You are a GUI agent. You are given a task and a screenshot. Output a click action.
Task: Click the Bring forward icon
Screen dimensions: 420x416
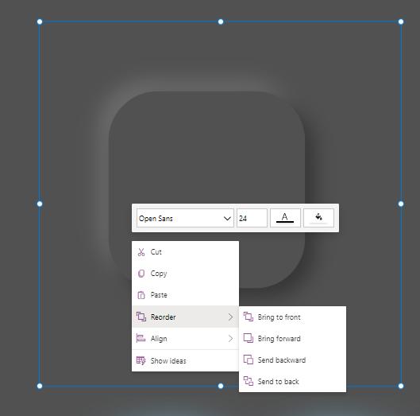(x=249, y=338)
